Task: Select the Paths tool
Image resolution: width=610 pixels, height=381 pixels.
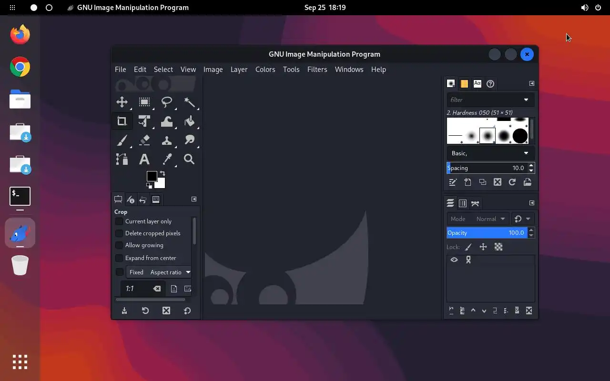Action: click(x=122, y=159)
